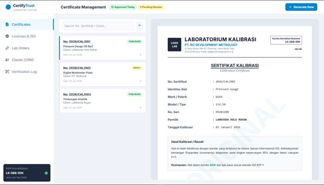Open the filter dropdown beside search box
324x185 pixels.
pos(140,26)
